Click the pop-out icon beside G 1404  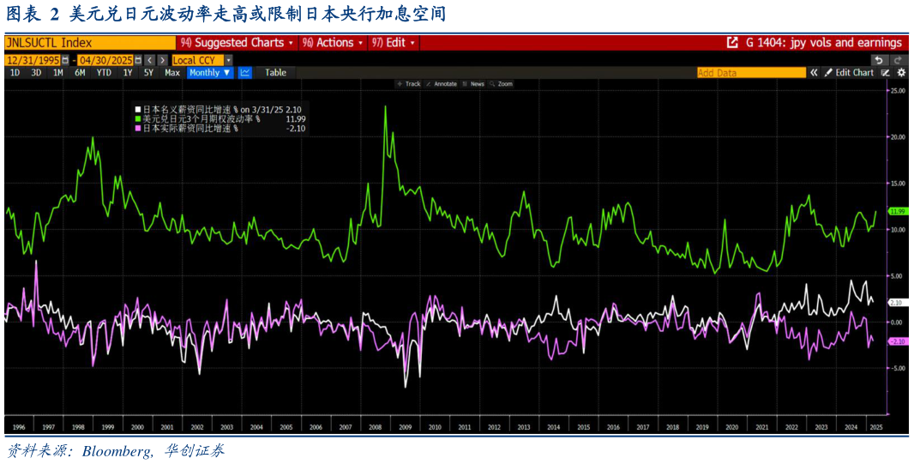point(732,43)
